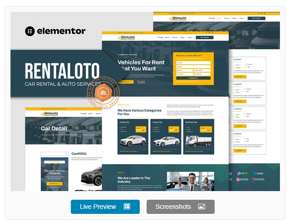The image size is (290, 223).
Task: Click the orange ThemeForest elite author badge
Action: click(103, 93)
